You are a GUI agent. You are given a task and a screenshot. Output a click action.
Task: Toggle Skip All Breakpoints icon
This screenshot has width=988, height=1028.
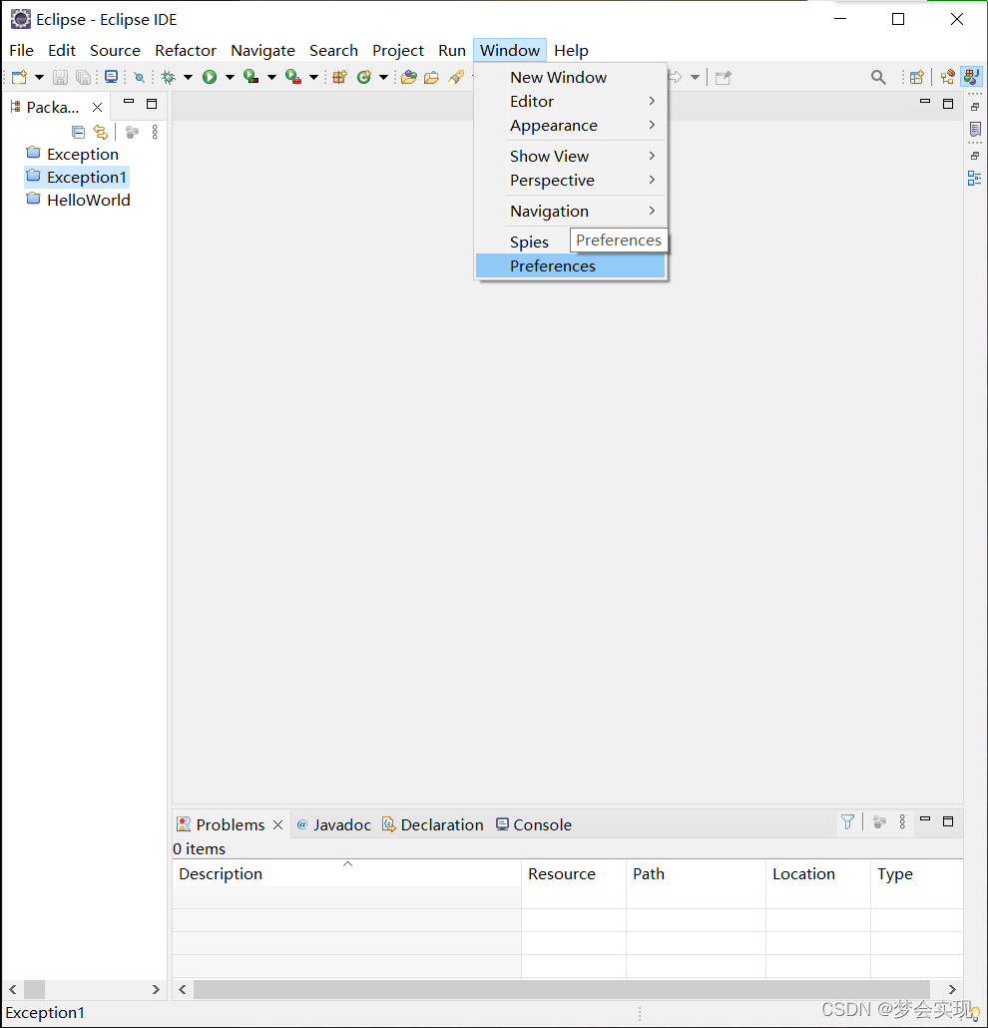tap(139, 78)
